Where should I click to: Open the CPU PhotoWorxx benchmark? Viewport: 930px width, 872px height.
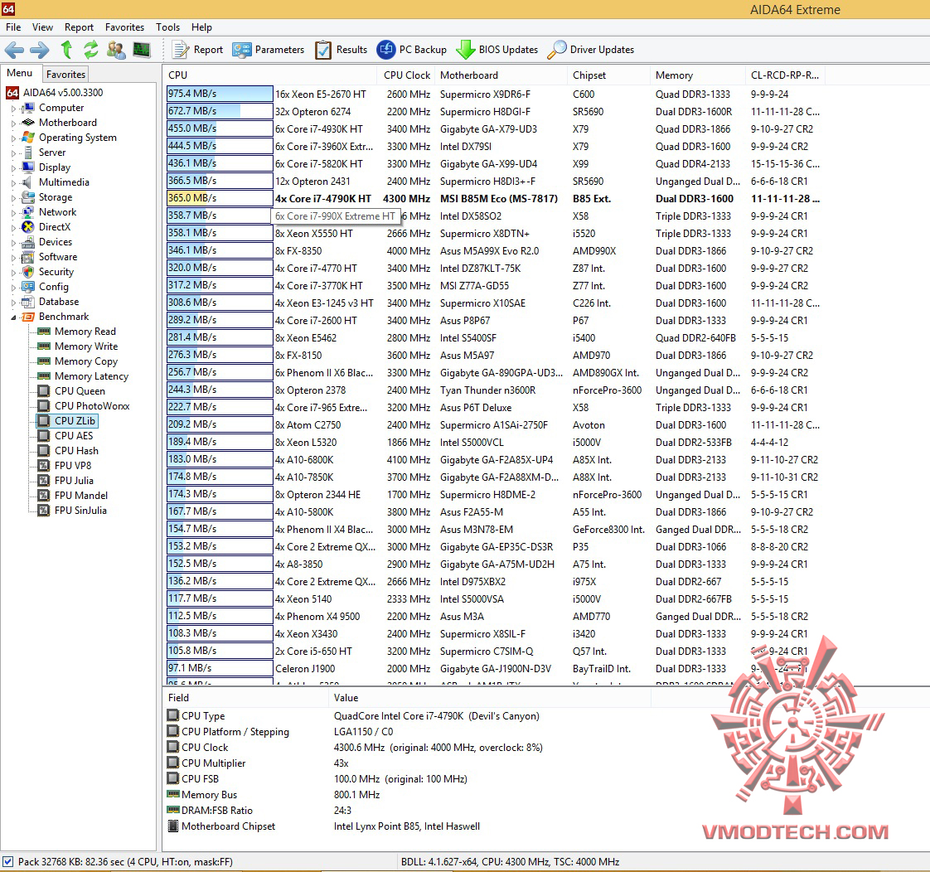coord(84,406)
